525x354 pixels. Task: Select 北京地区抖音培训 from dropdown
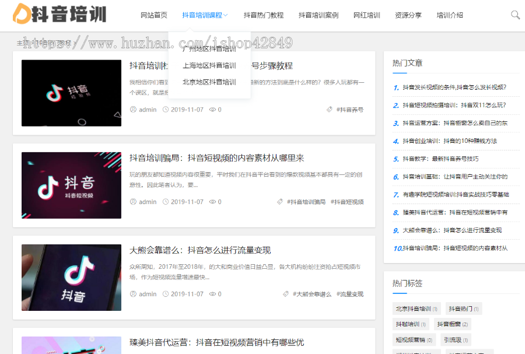[x=209, y=82]
